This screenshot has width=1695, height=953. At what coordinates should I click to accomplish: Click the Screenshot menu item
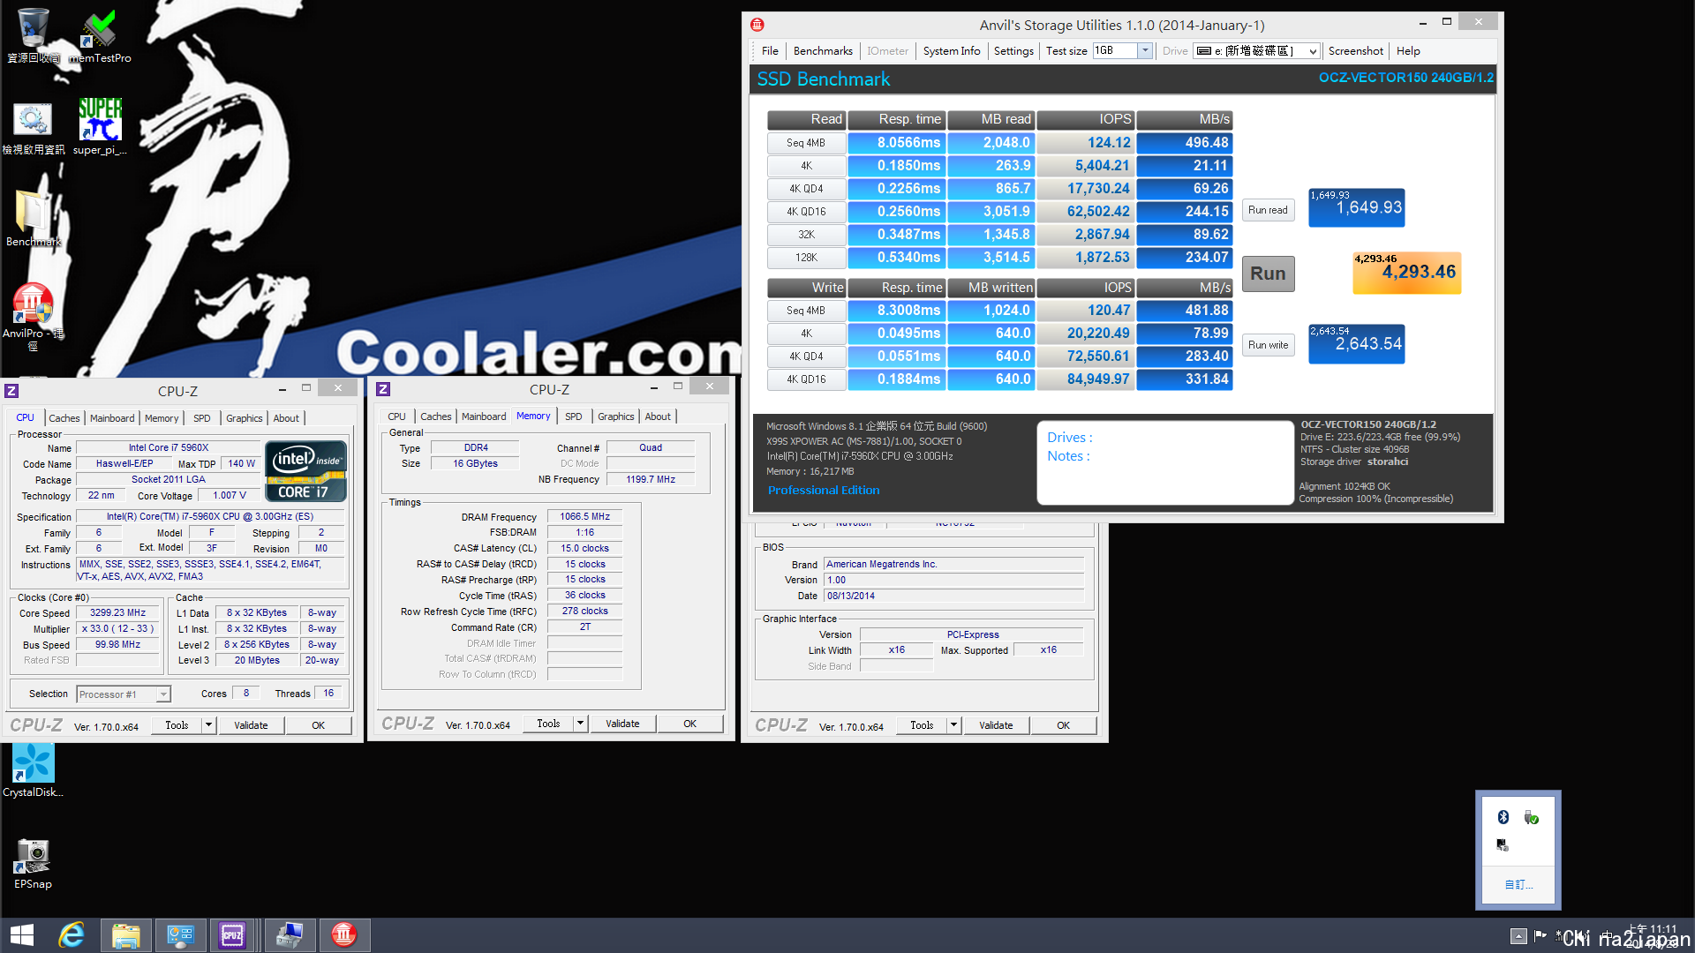click(1356, 50)
